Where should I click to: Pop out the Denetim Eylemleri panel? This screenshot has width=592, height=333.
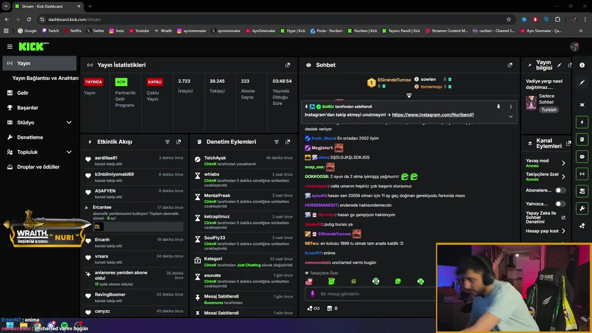click(x=288, y=142)
